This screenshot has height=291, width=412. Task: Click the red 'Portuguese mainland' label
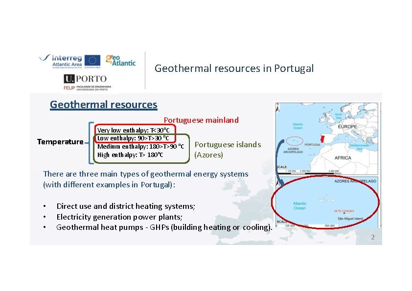click(201, 120)
